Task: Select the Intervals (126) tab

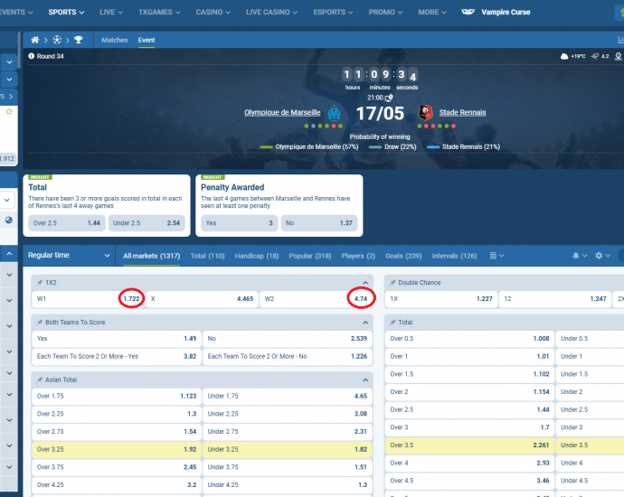Action: [x=454, y=256]
